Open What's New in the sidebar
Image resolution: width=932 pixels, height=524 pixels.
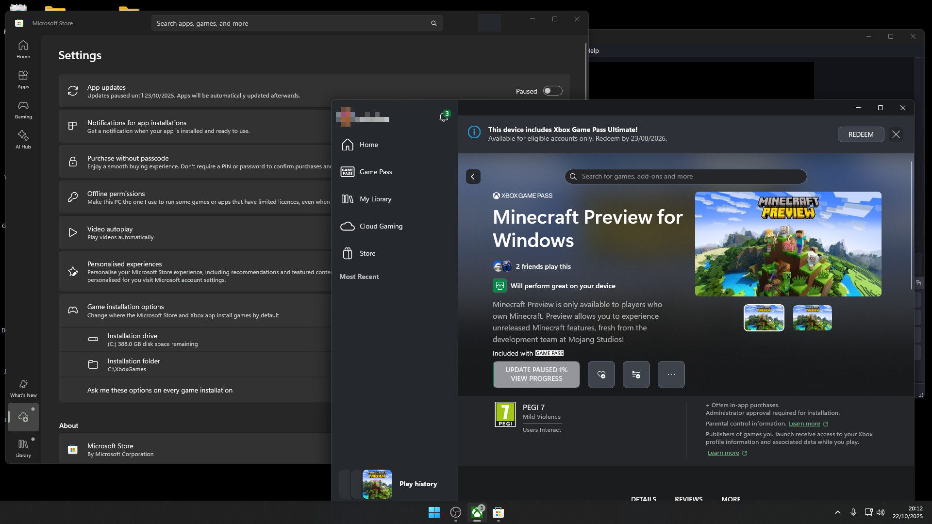pyautogui.click(x=23, y=388)
